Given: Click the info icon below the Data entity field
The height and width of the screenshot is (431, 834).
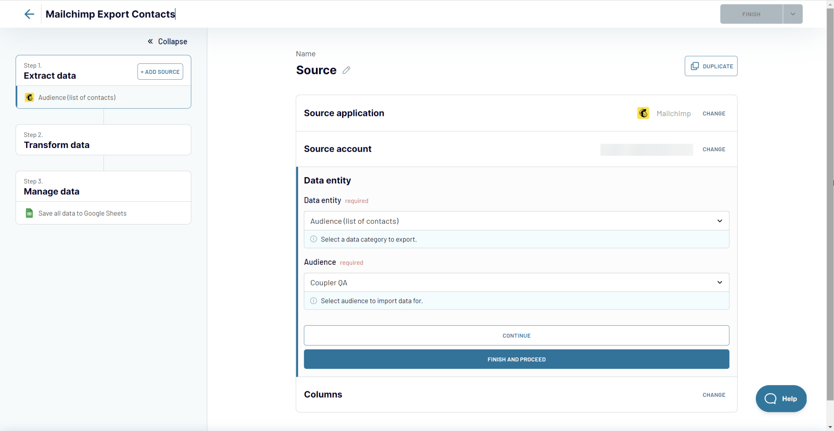Looking at the screenshot, I should coord(314,239).
